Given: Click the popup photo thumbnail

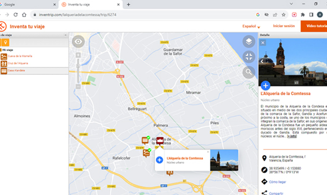Looking at the screenshot, I should pos(224,160).
